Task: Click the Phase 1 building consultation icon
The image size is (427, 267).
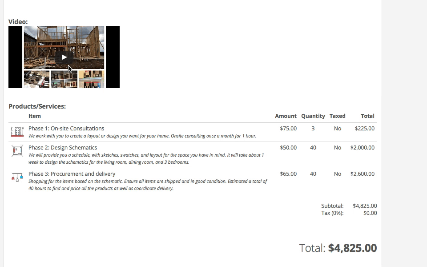Action: pos(17,132)
